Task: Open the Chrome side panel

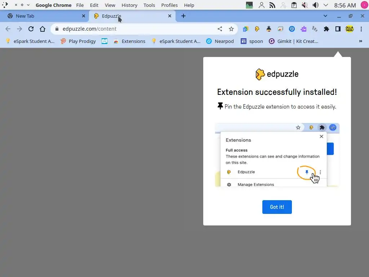Action: click(x=338, y=29)
